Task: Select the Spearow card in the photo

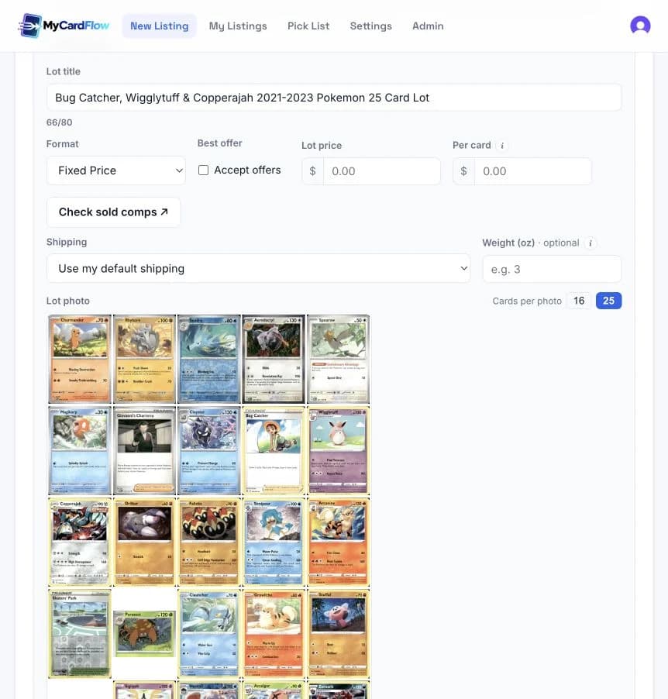Action: pos(338,359)
